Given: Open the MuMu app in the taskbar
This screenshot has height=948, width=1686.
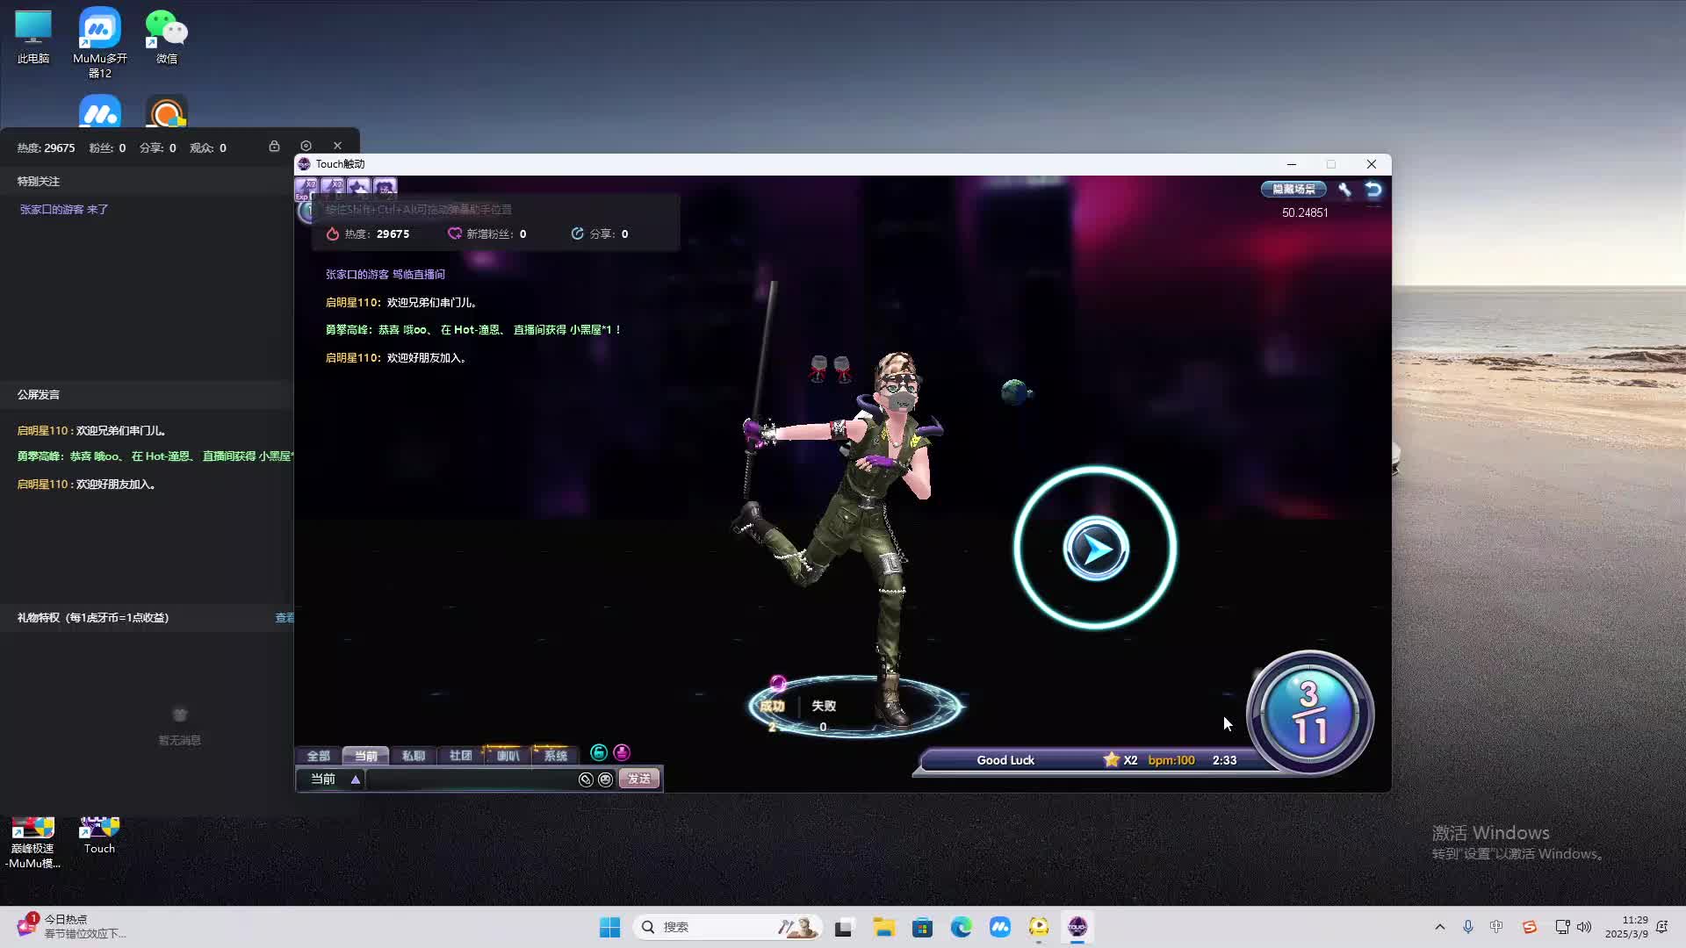Looking at the screenshot, I should (1000, 927).
